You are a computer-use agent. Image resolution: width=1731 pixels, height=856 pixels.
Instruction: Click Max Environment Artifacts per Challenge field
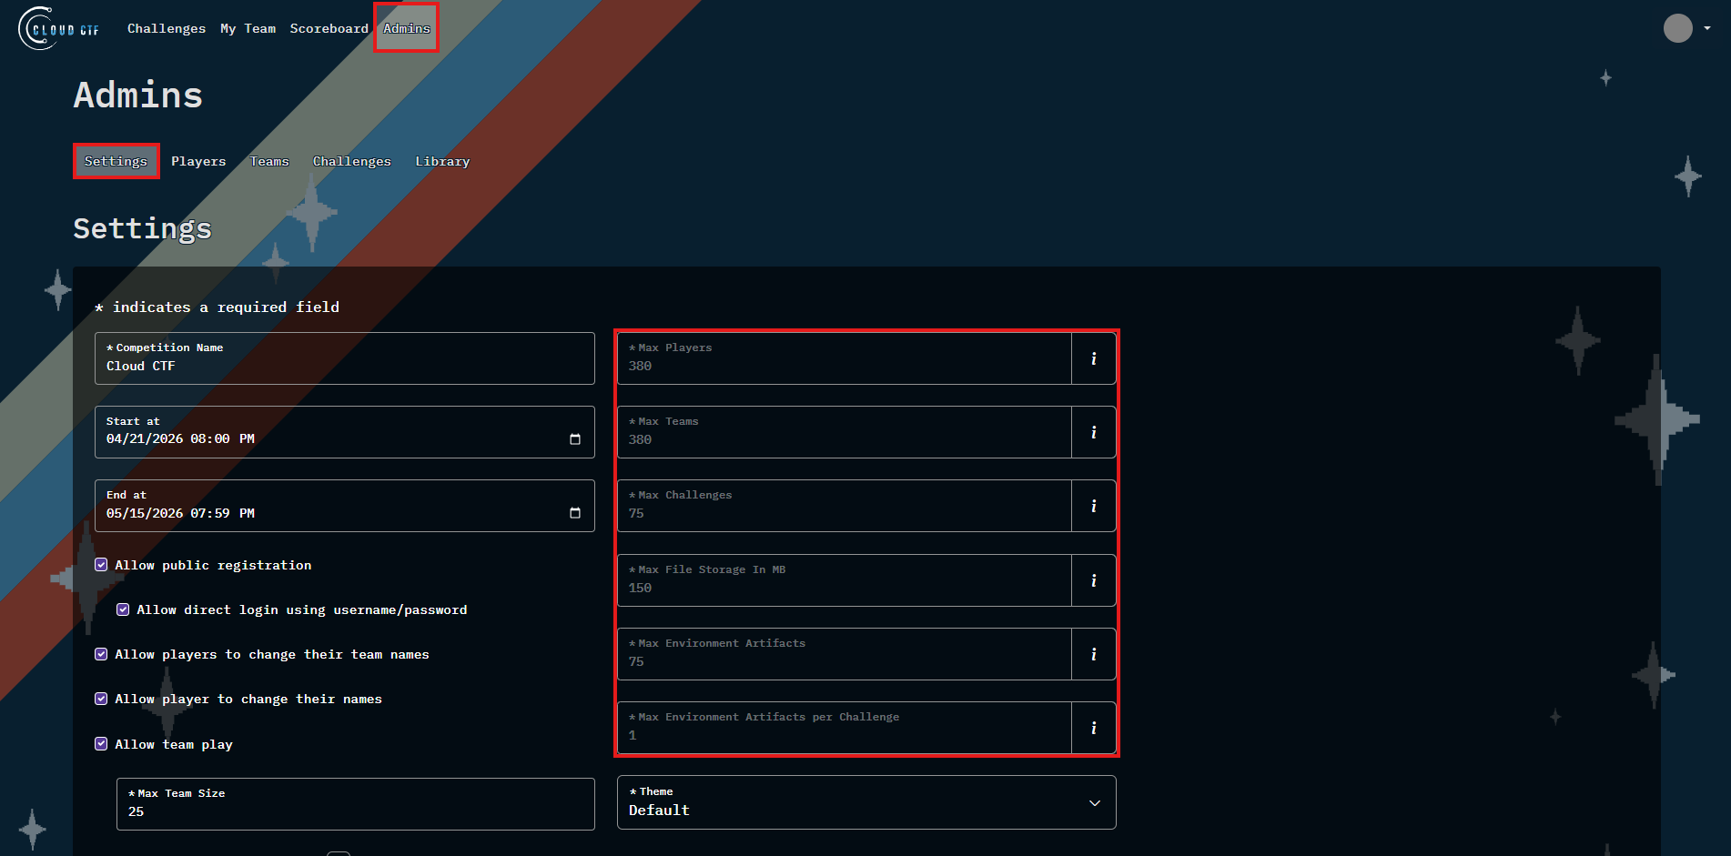pos(845,728)
